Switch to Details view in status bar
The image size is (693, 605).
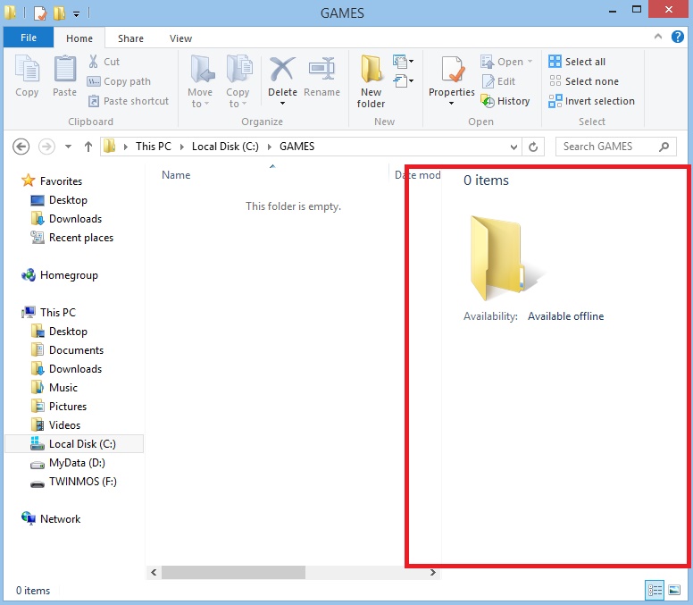pyautogui.click(x=655, y=590)
